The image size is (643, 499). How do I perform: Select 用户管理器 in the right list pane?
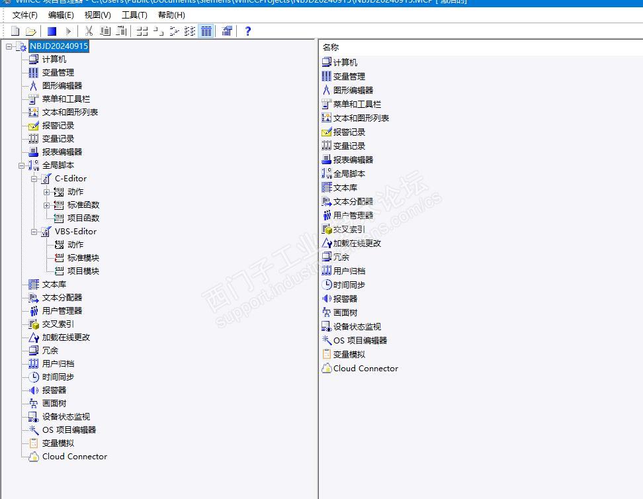point(353,216)
